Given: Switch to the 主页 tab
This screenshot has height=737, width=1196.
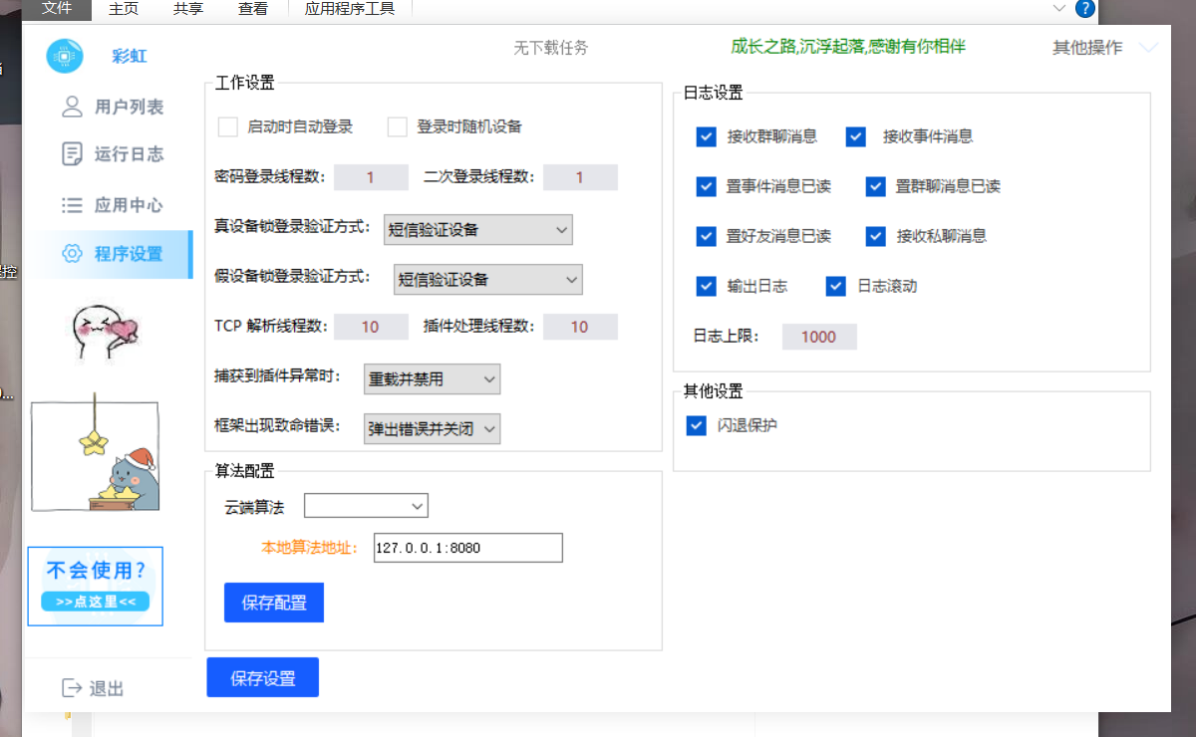Looking at the screenshot, I should pyautogui.click(x=122, y=8).
